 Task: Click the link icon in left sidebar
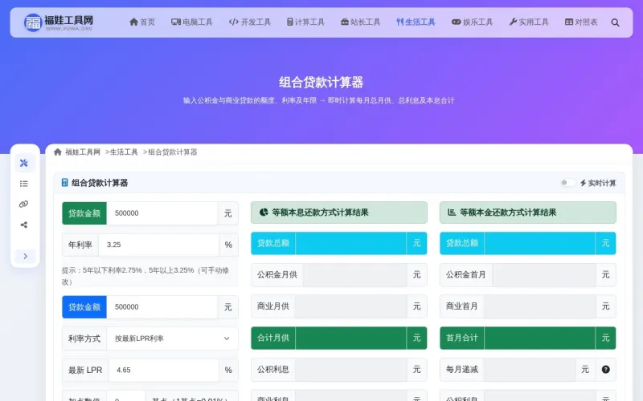[x=24, y=205]
